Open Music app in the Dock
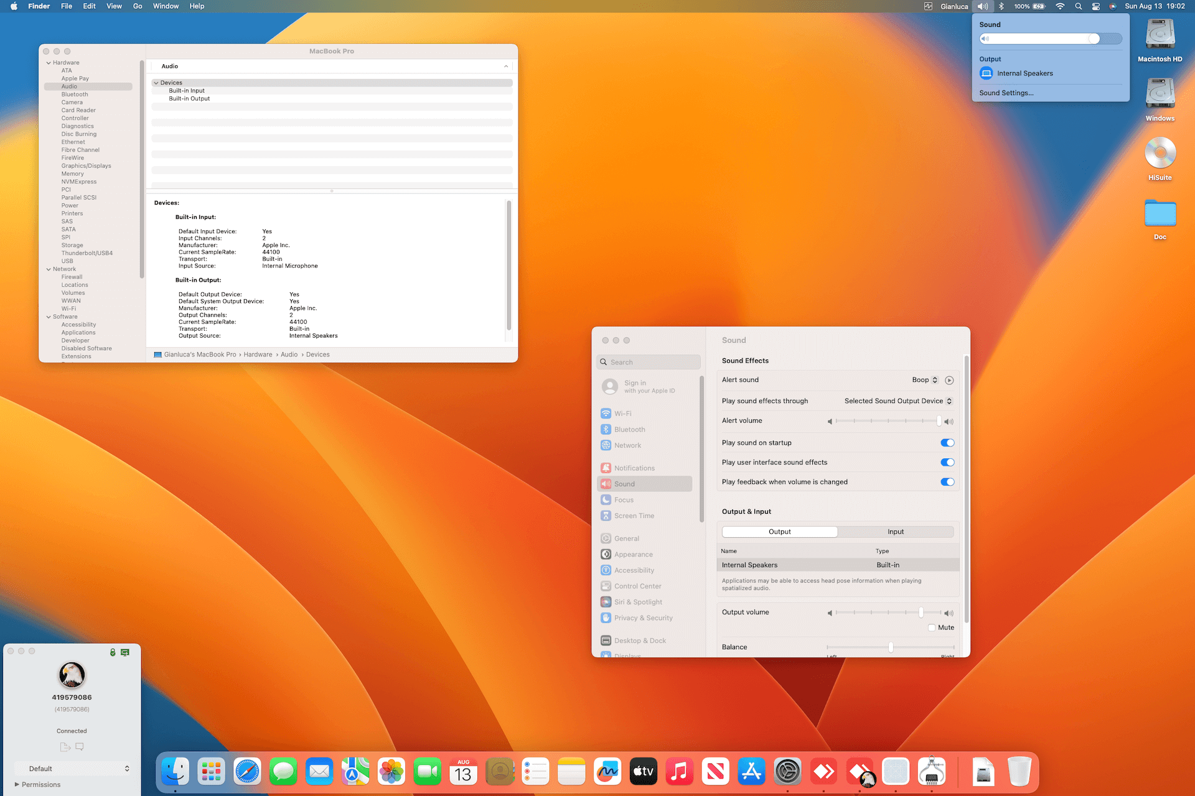The height and width of the screenshot is (796, 1195). [x=679, y=772]
